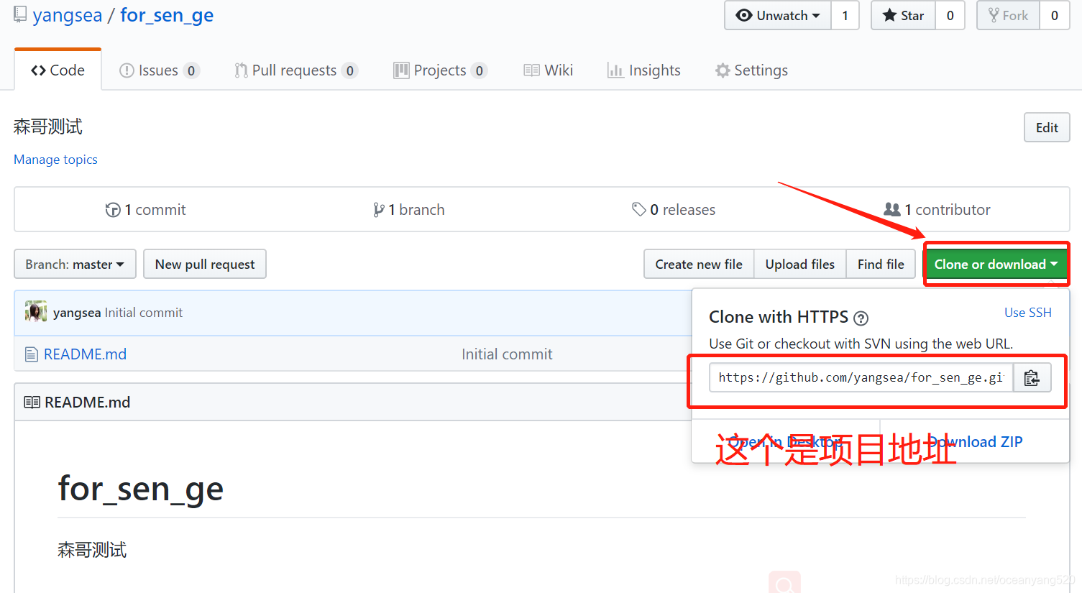View the 1 commit history

(145, 210)
